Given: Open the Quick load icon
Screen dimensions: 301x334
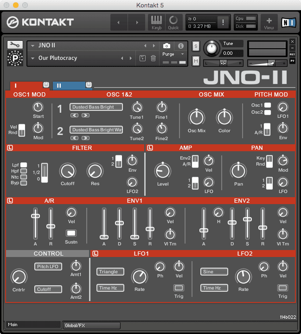Looking at the screenshot, I should (173, 22).
